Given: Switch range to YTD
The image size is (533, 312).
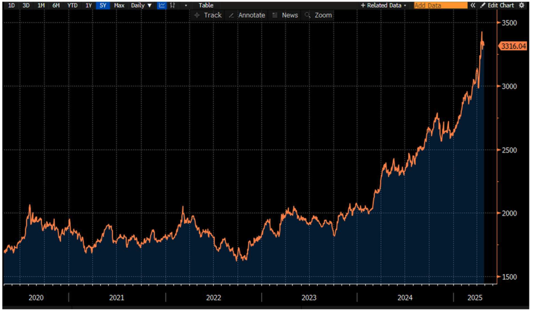Looking at the screenshot, I should [x=73, y=5].
